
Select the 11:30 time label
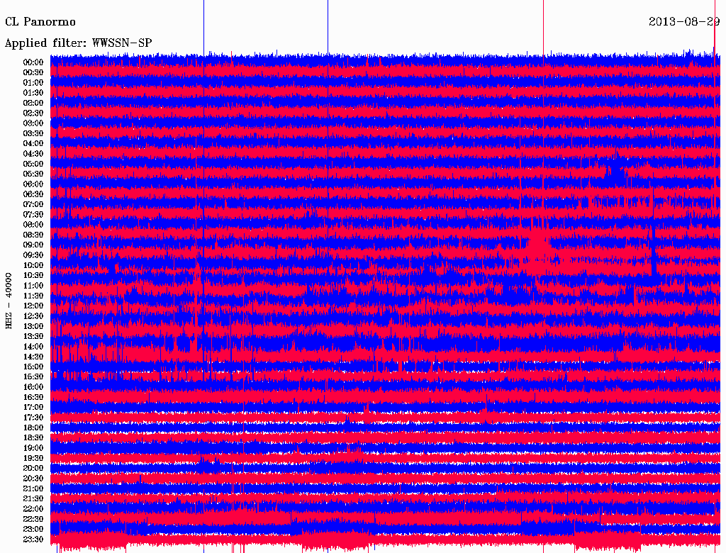point(33,296)
